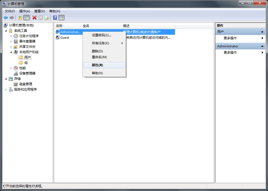Collapse the 本地用户和组 tree node

pos(11,52)
